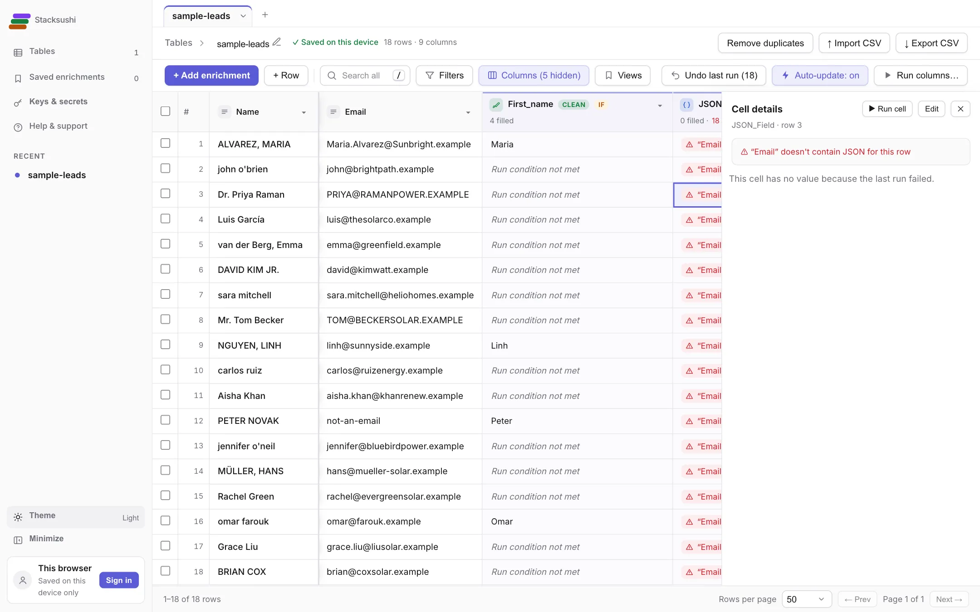
Task: Click the plus icon to add a new tab
Action: [x=265, y=15]
